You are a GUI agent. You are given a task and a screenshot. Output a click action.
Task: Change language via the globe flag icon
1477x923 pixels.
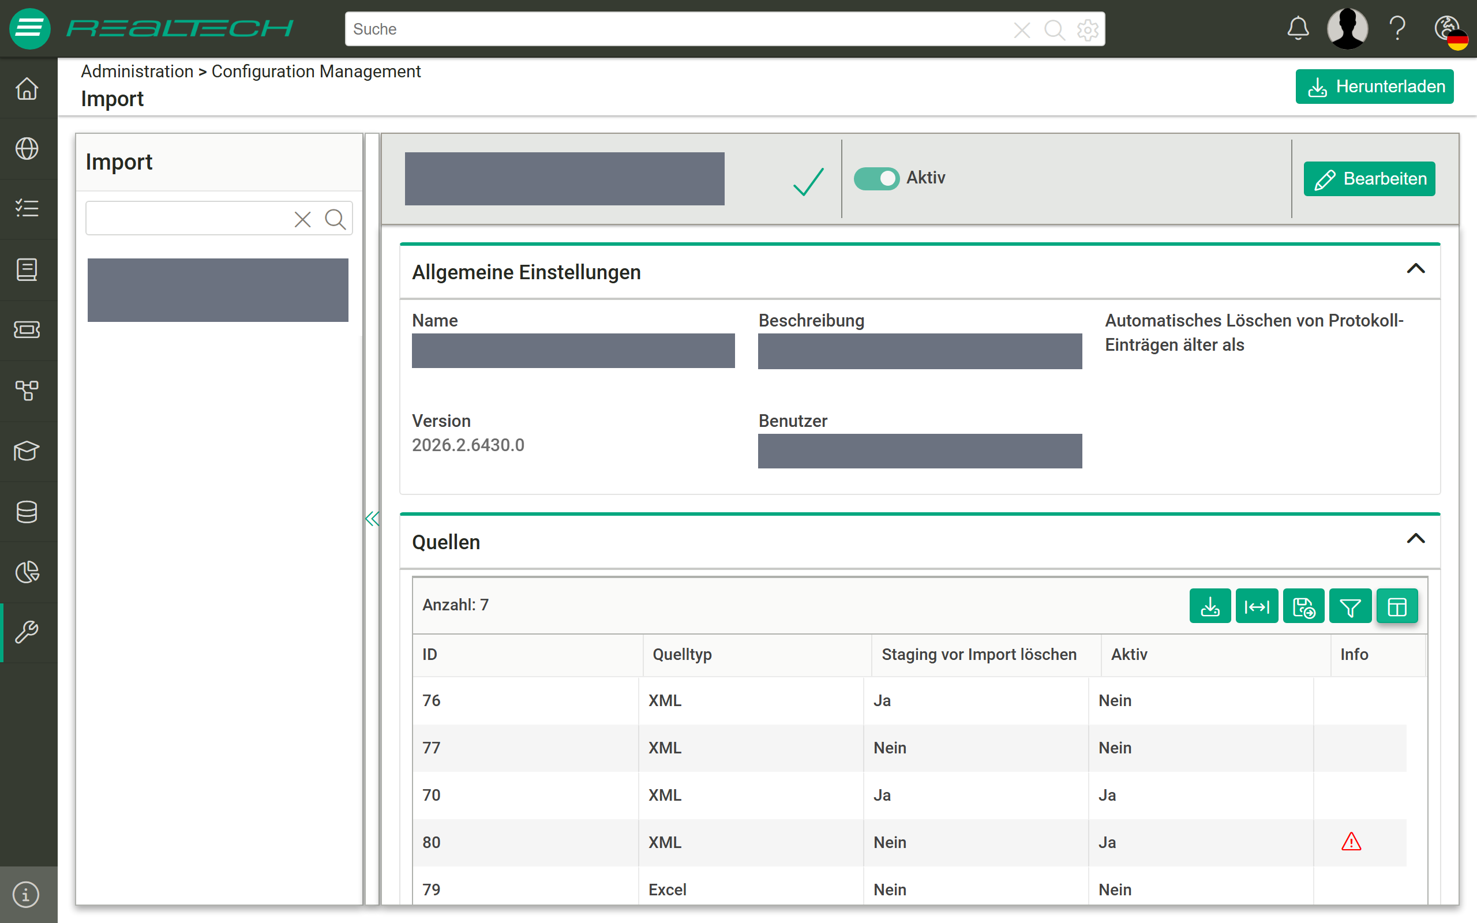[x=1451, y=32]
